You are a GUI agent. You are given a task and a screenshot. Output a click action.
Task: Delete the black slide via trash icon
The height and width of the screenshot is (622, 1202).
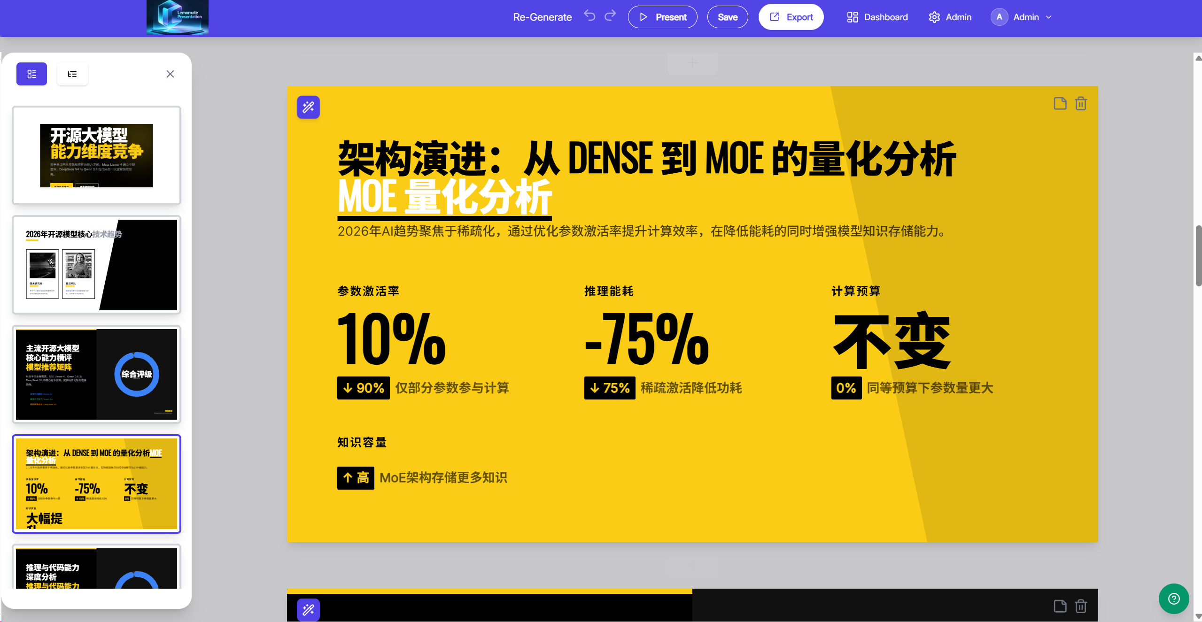point(1081,606)
